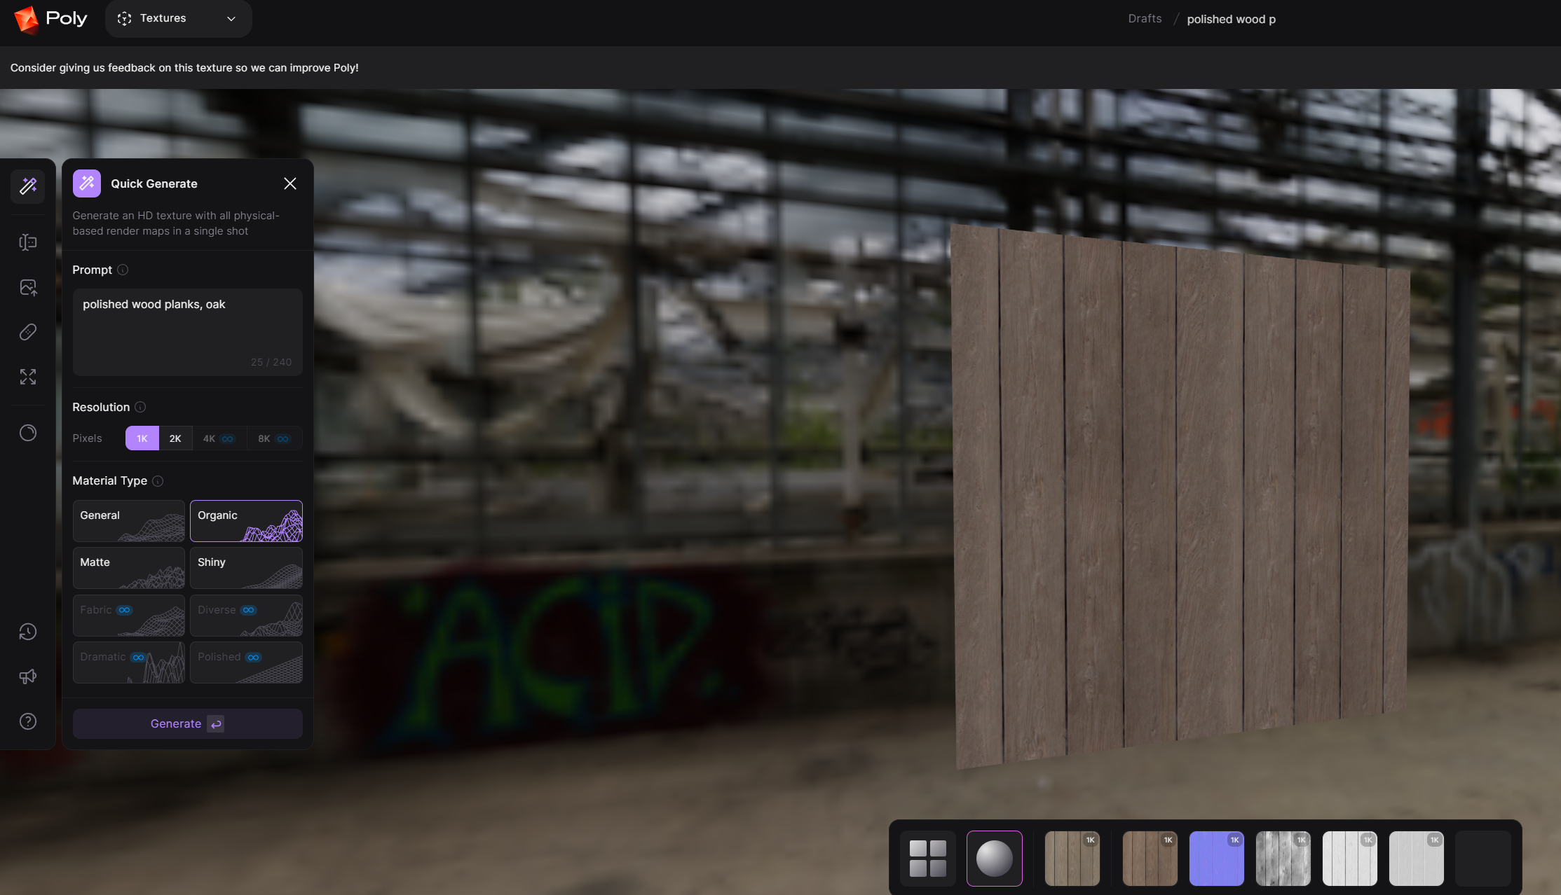Click the magic wand Quick Generate sidebar icon
Viewport: 1561px width, 895px height.
pos(28,186)
